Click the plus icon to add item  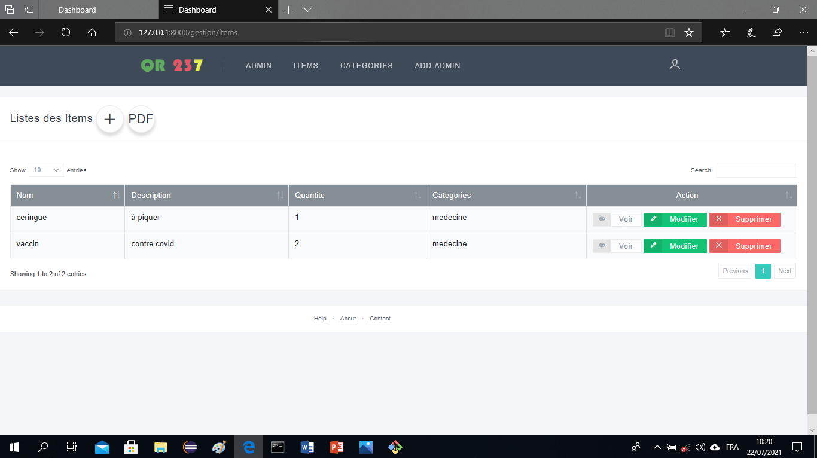110,119
